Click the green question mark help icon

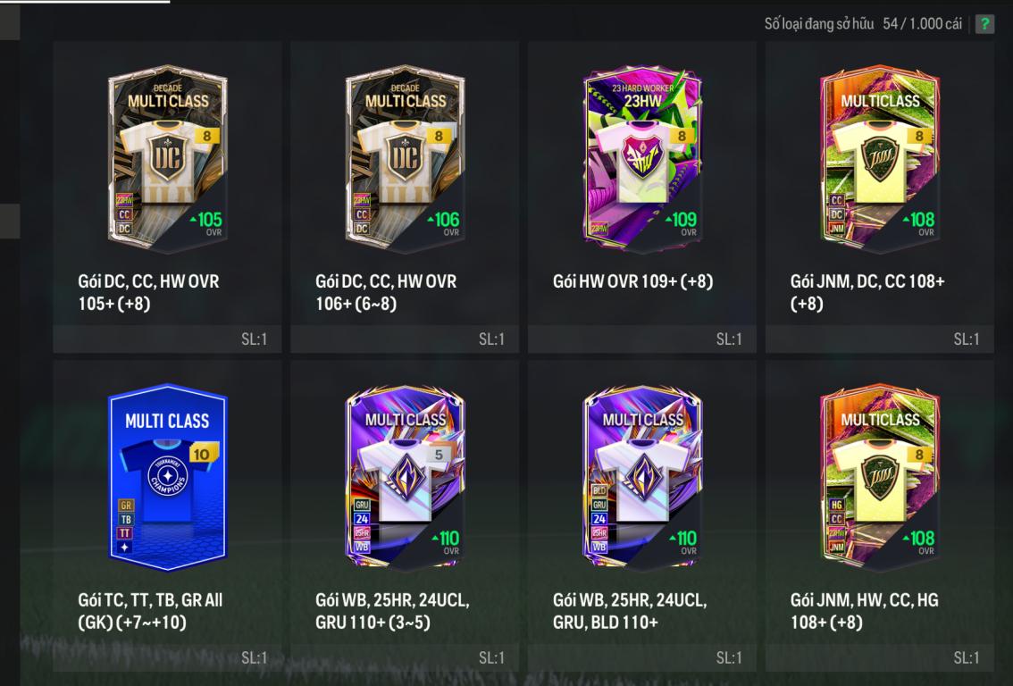click(x=984, y=24)
